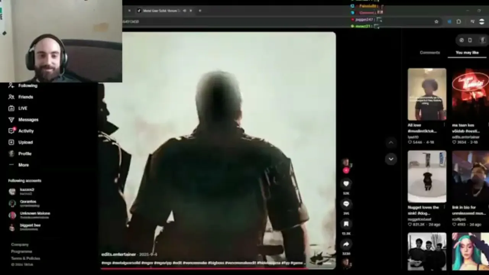Open the Messages inbox icon

tap(11, 120)
